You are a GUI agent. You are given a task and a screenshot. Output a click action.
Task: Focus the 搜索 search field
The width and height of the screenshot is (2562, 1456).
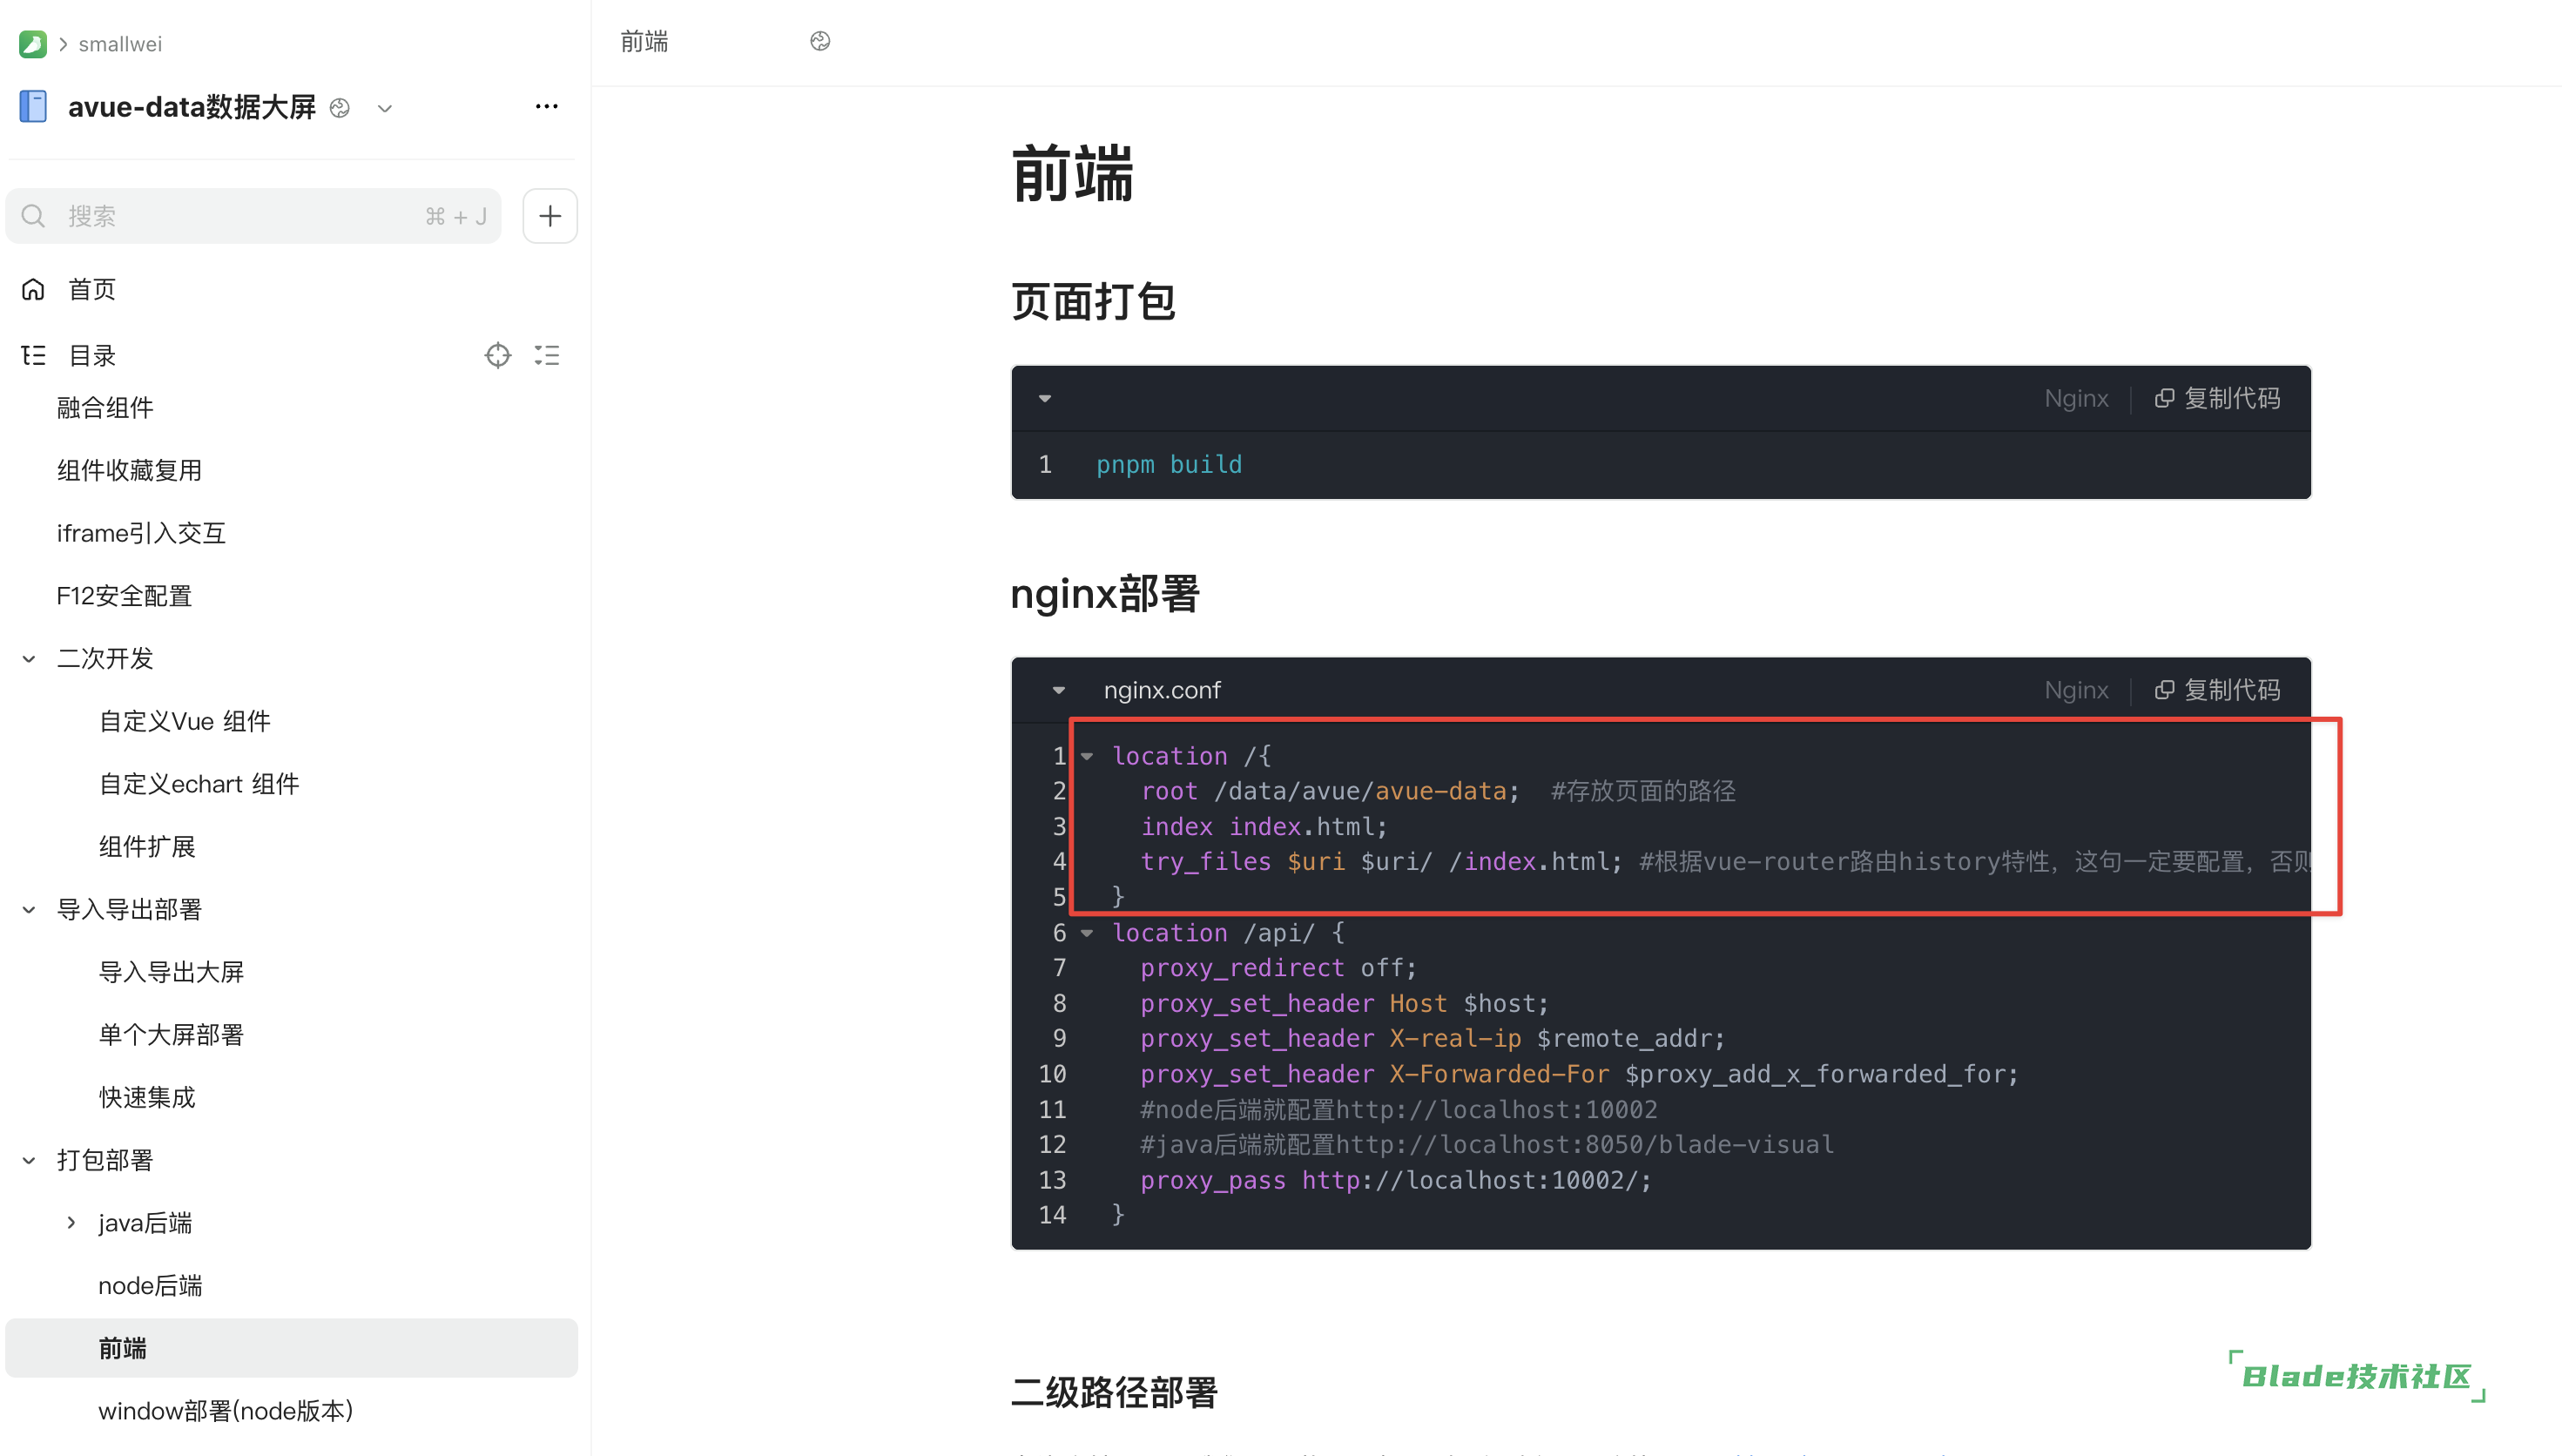(253, 216)
